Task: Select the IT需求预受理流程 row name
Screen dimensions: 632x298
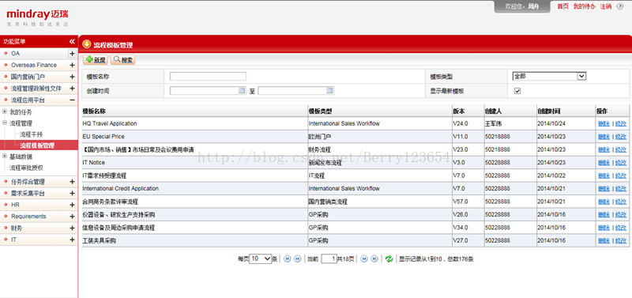Action: [x=104, y=175]
